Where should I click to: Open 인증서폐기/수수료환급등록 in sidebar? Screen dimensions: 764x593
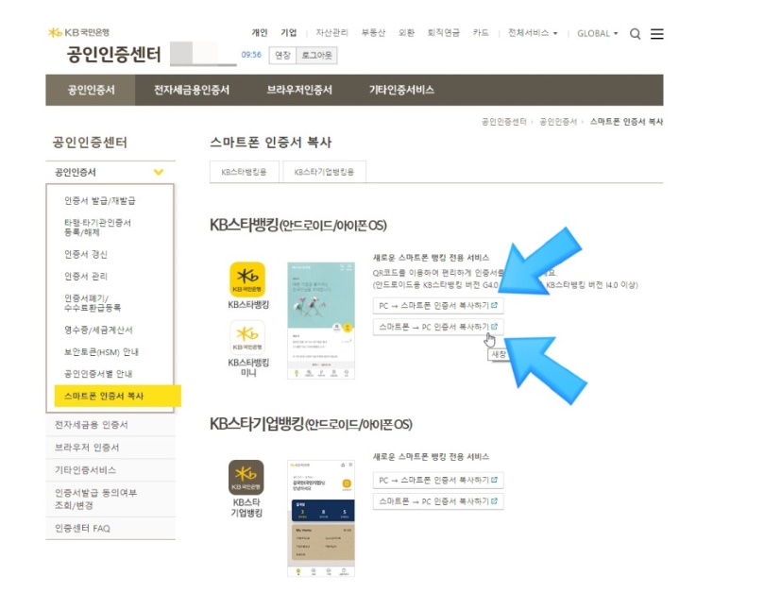93,302
